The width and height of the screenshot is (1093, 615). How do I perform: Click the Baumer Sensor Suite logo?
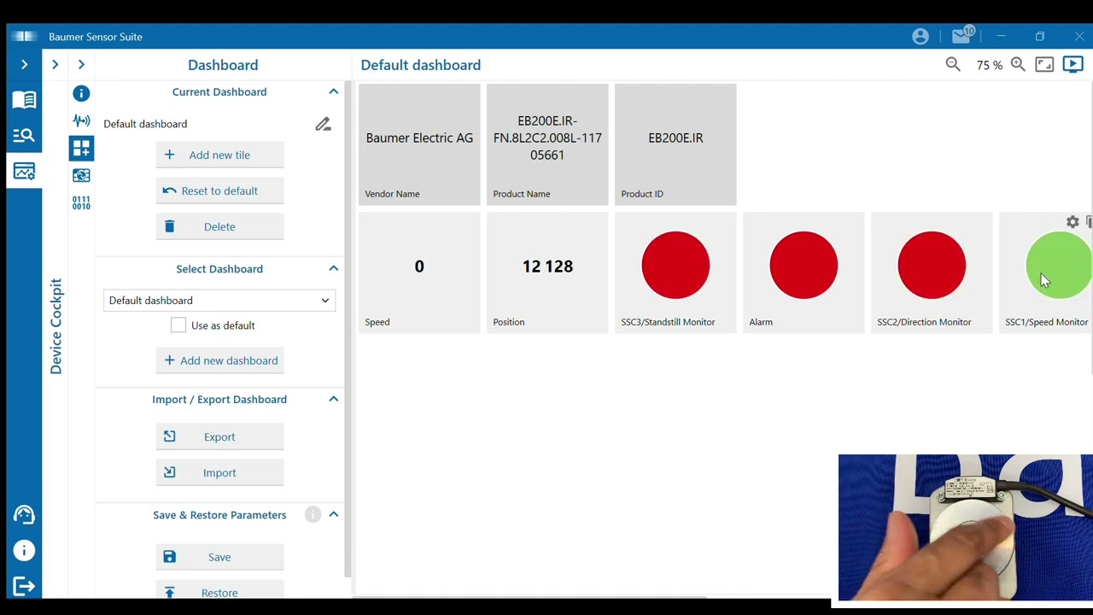(x=25, y=36)
